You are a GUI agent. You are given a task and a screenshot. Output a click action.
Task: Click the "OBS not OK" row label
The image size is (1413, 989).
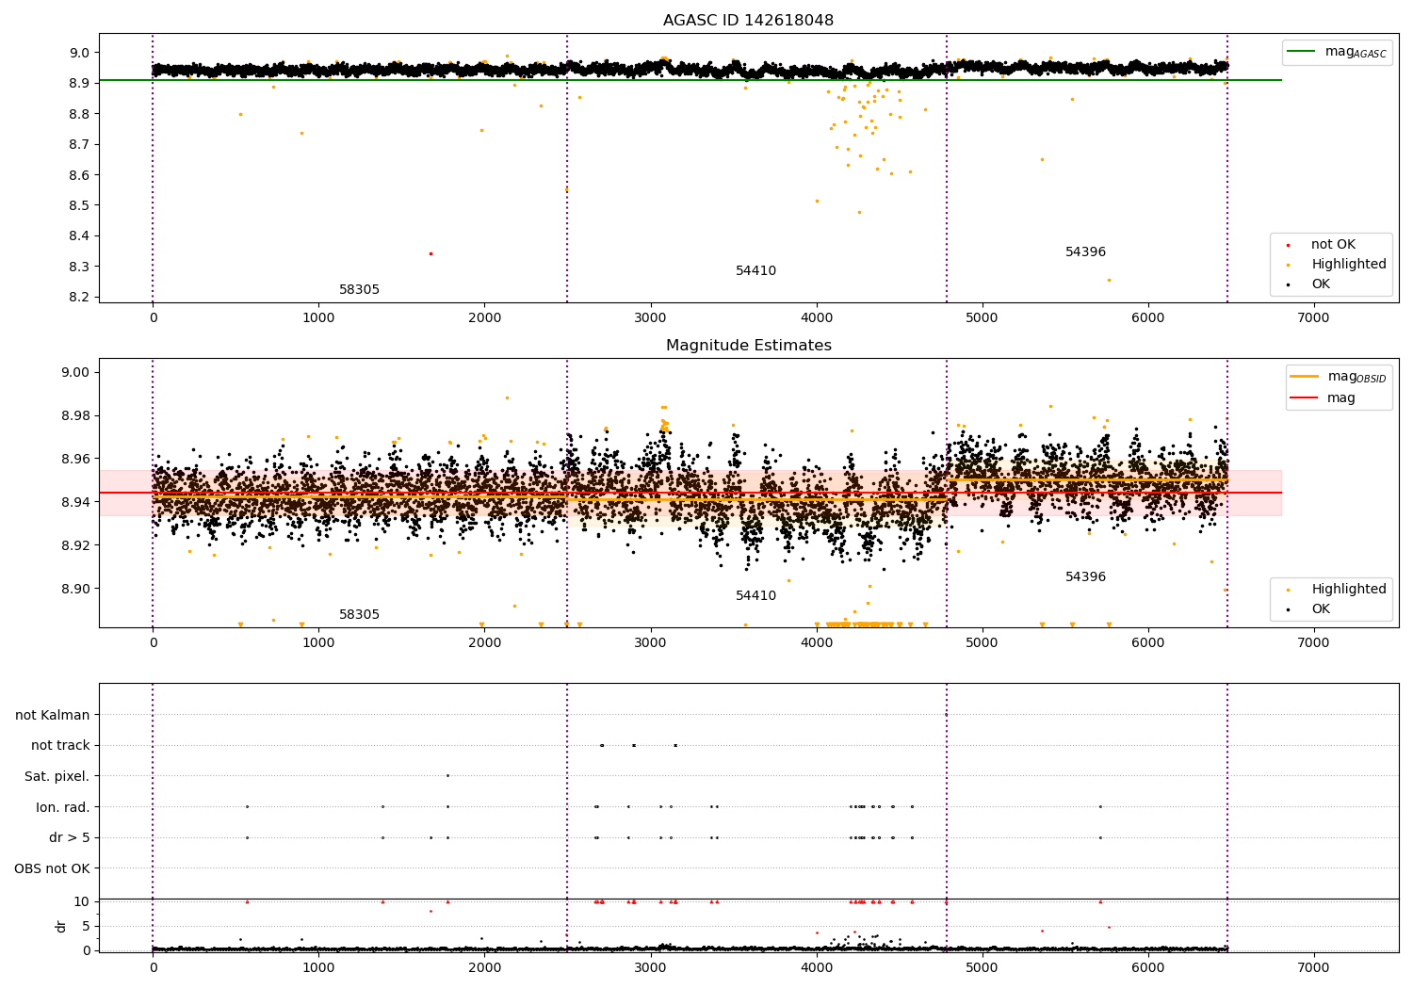(53, 868)
